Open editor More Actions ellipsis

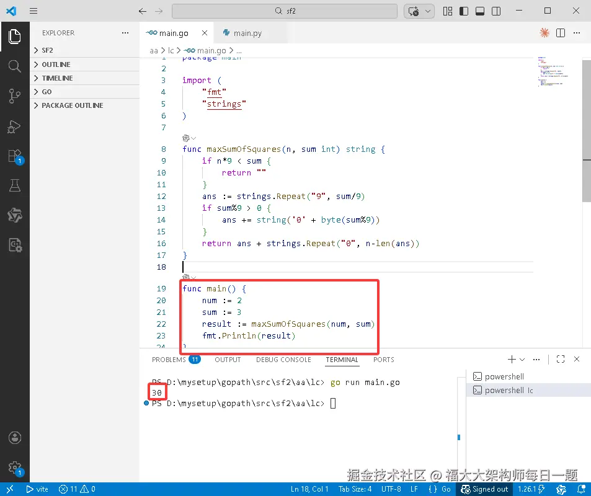click(x=577, y=33)
